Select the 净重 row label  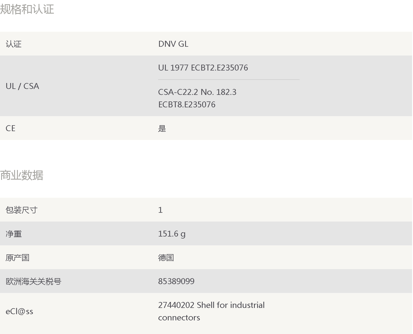[14, 234]
